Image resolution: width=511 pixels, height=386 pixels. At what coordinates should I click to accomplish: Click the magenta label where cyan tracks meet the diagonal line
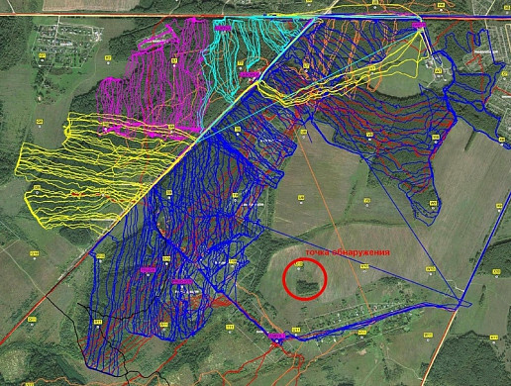click(250, 75)
